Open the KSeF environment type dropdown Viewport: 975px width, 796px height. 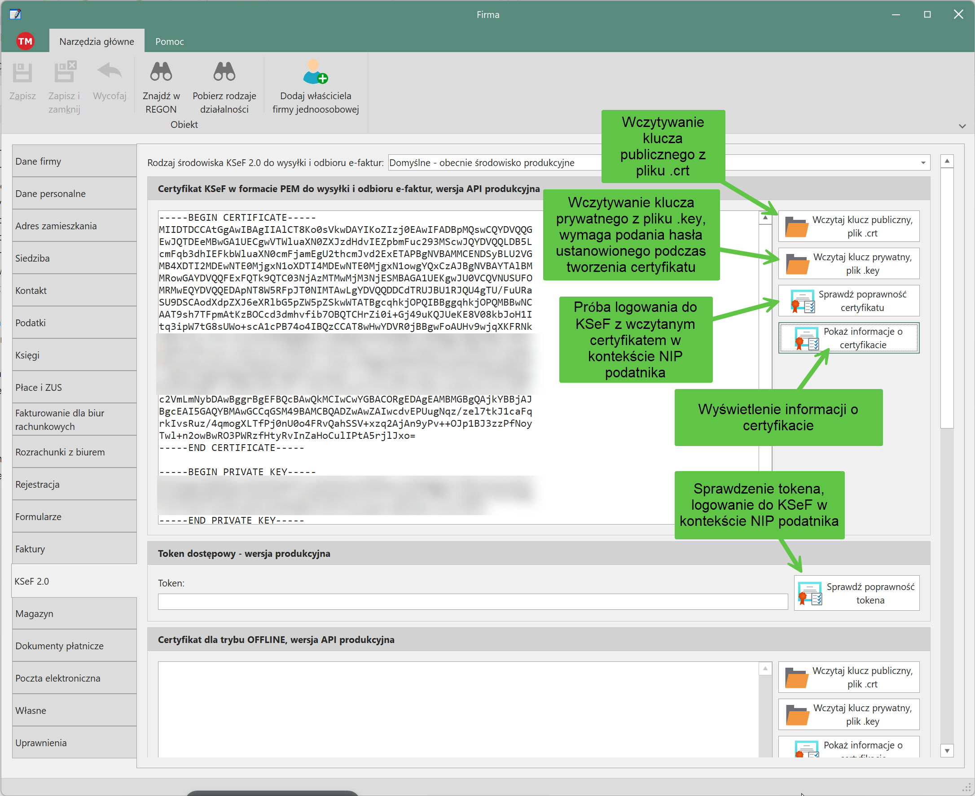(923, 163)
